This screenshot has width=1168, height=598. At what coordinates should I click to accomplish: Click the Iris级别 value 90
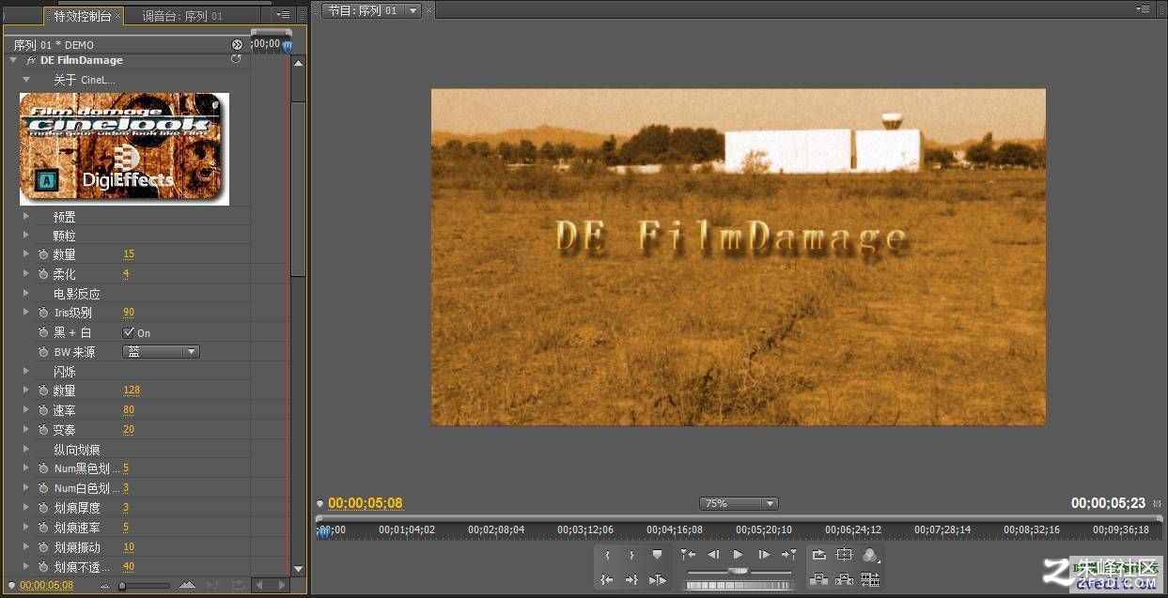click(x=129, y=313)
